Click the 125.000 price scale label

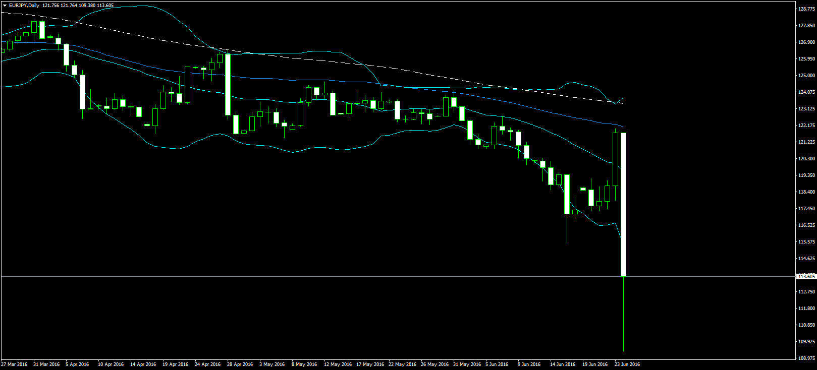(806, 76)
